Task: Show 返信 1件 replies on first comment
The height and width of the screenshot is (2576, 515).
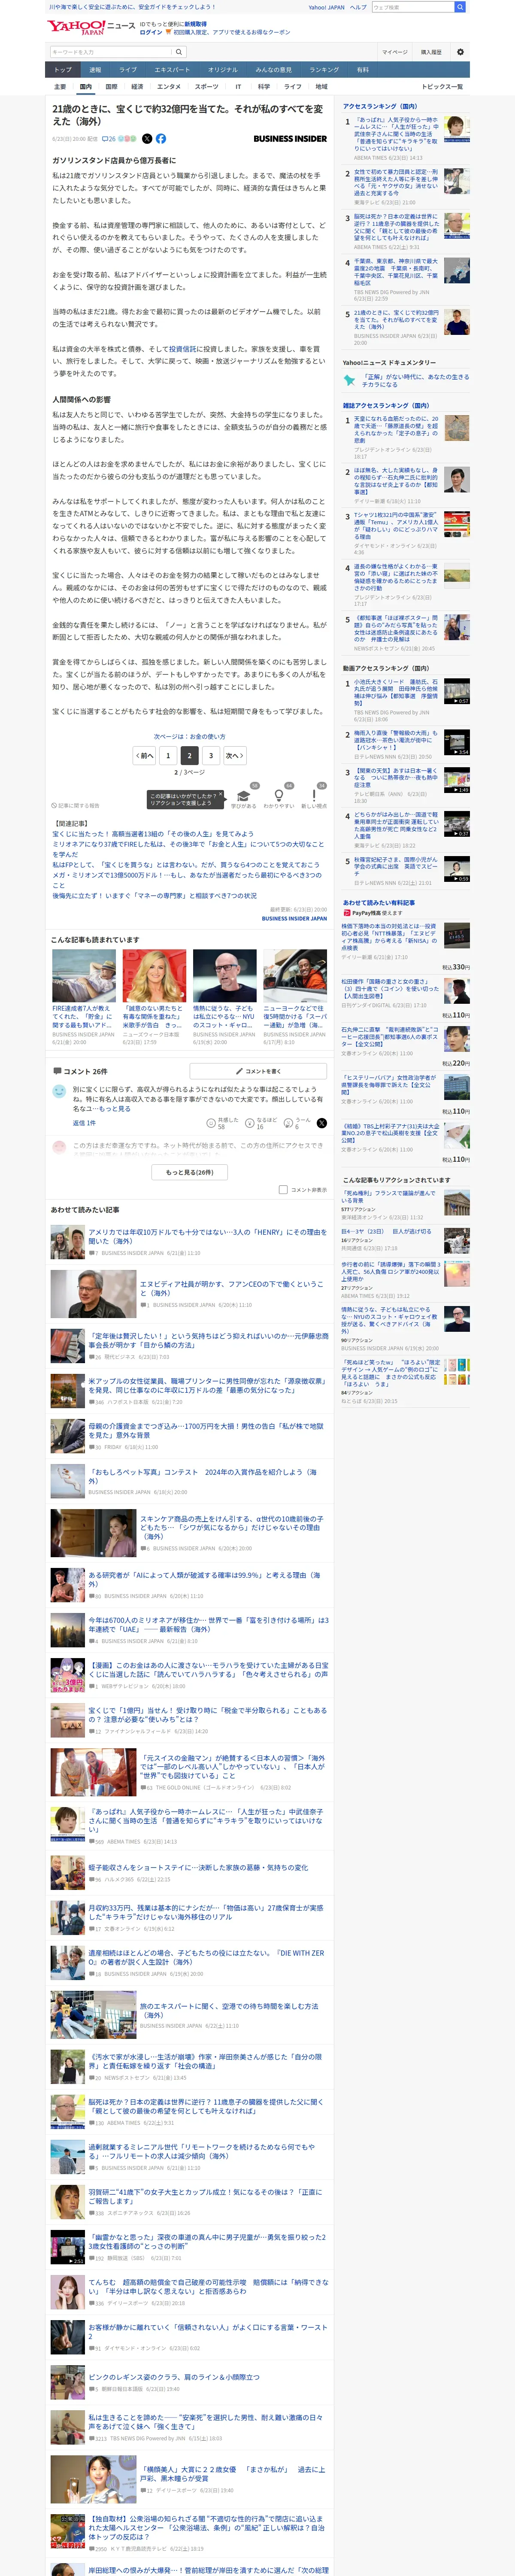Action: point(84,1123)
